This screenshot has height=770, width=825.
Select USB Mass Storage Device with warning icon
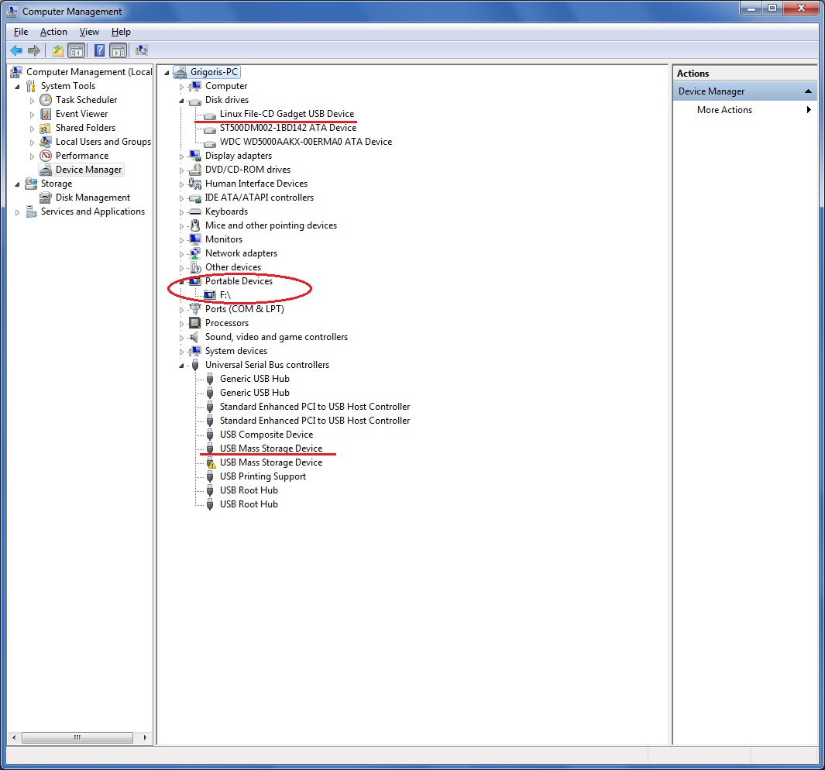point(270,462)
